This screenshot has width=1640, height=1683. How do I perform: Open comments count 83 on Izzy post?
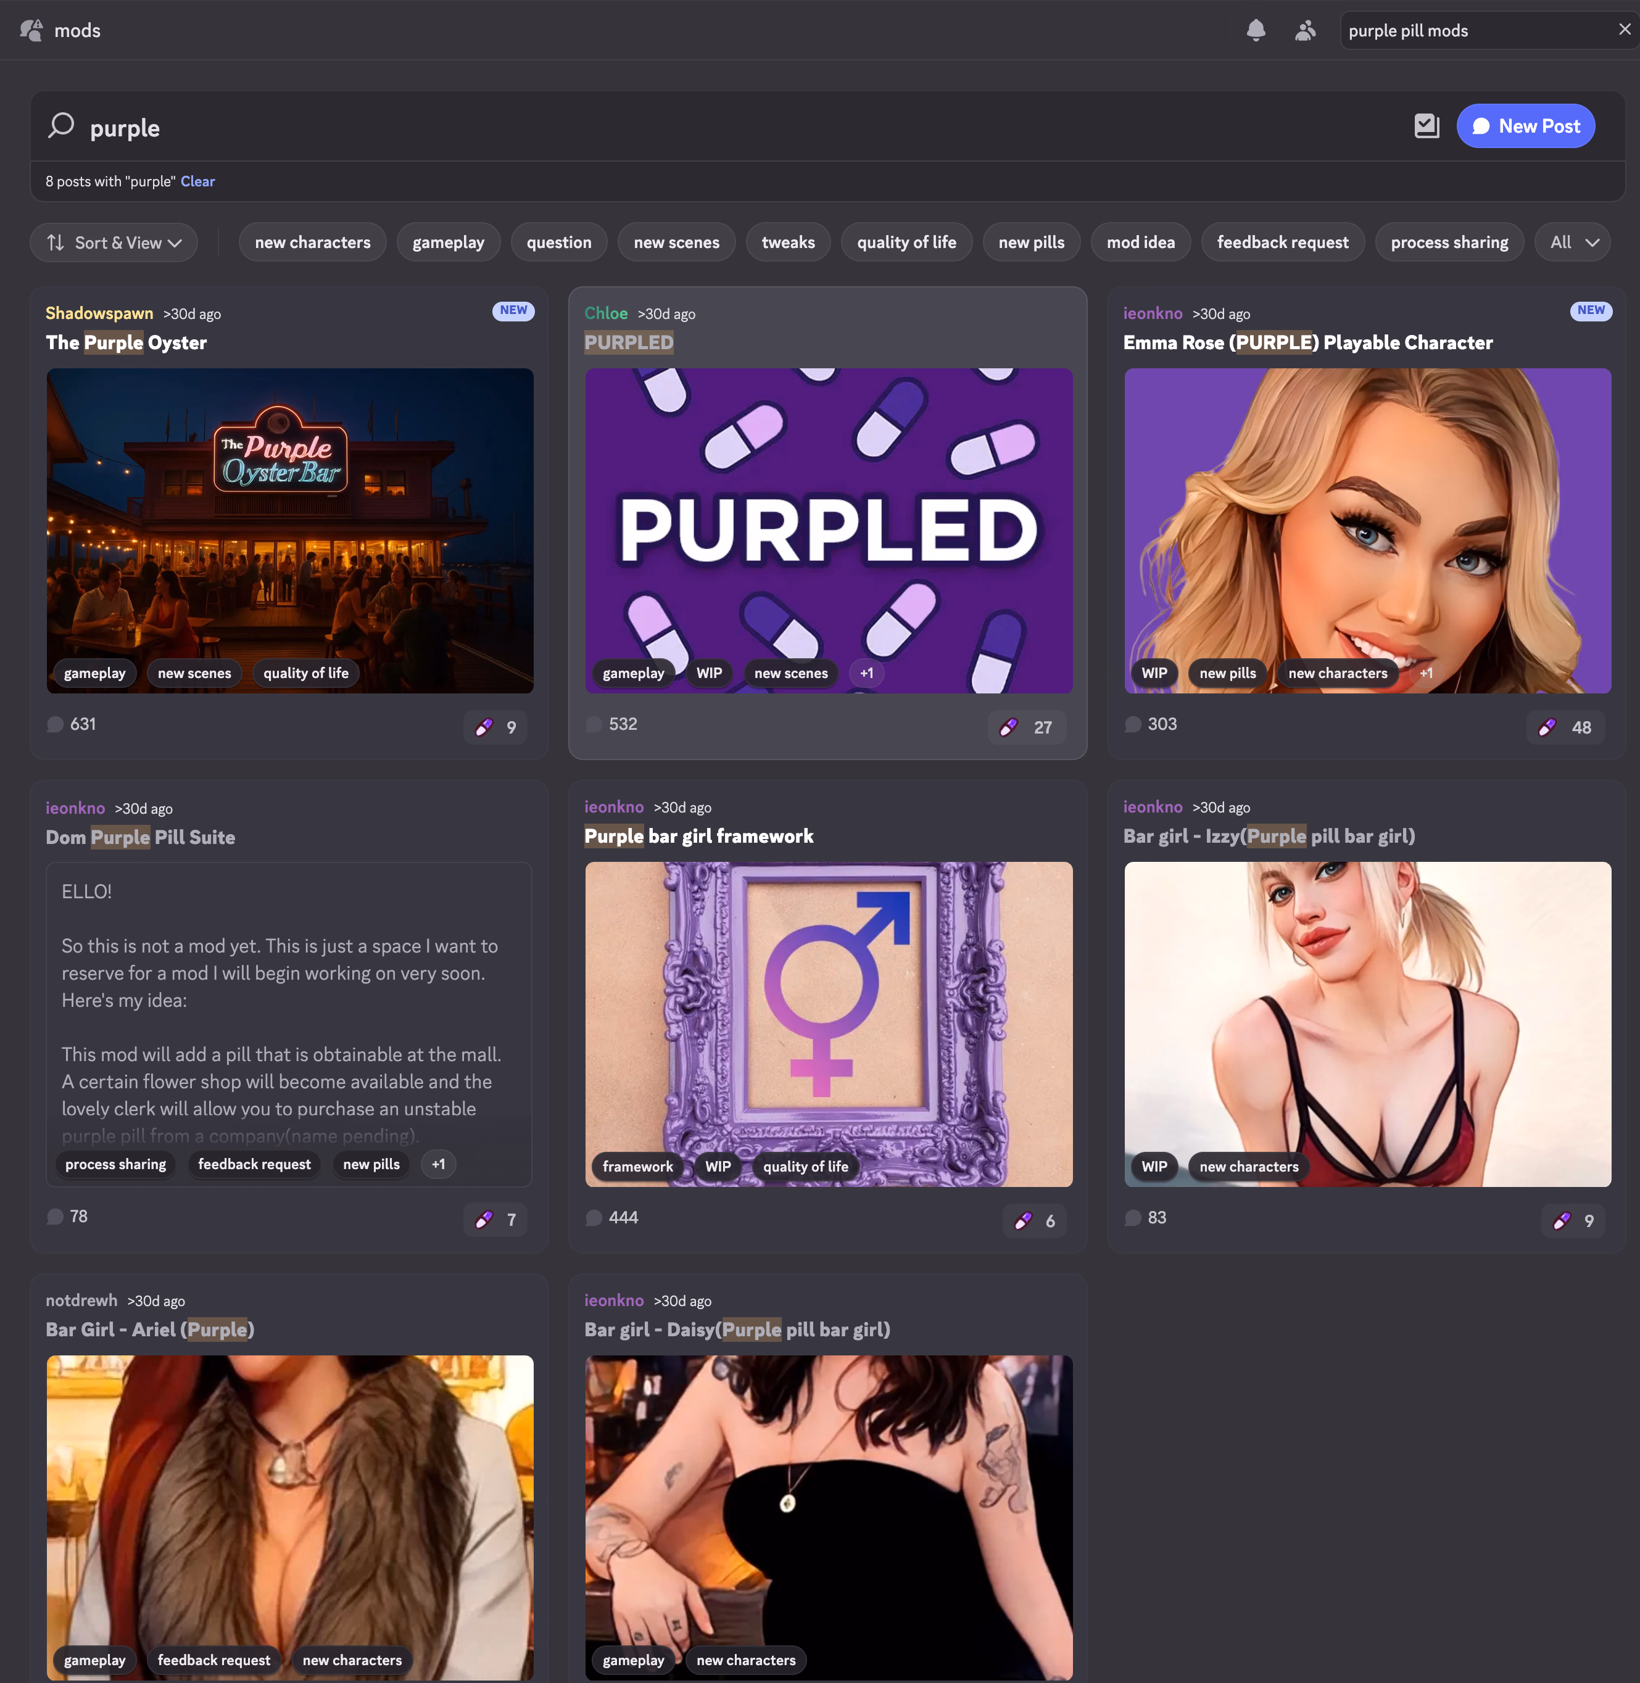(x=1145, y=1218)
